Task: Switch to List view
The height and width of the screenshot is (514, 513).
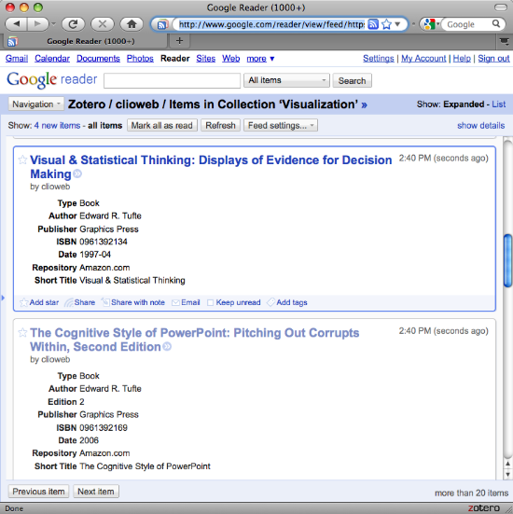Action: [499, 104]
